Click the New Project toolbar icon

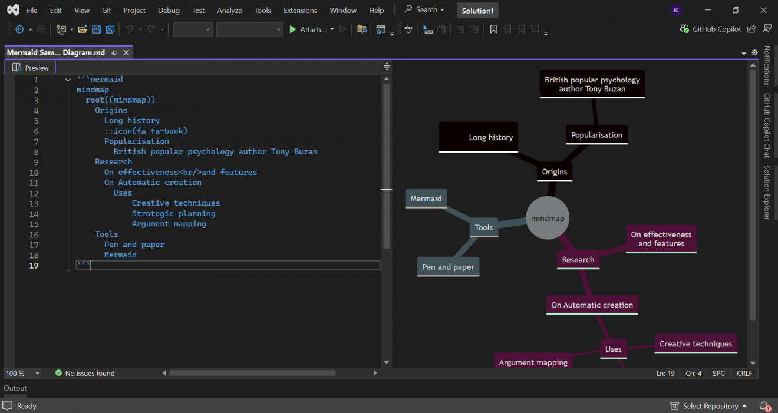coord(61,29)
